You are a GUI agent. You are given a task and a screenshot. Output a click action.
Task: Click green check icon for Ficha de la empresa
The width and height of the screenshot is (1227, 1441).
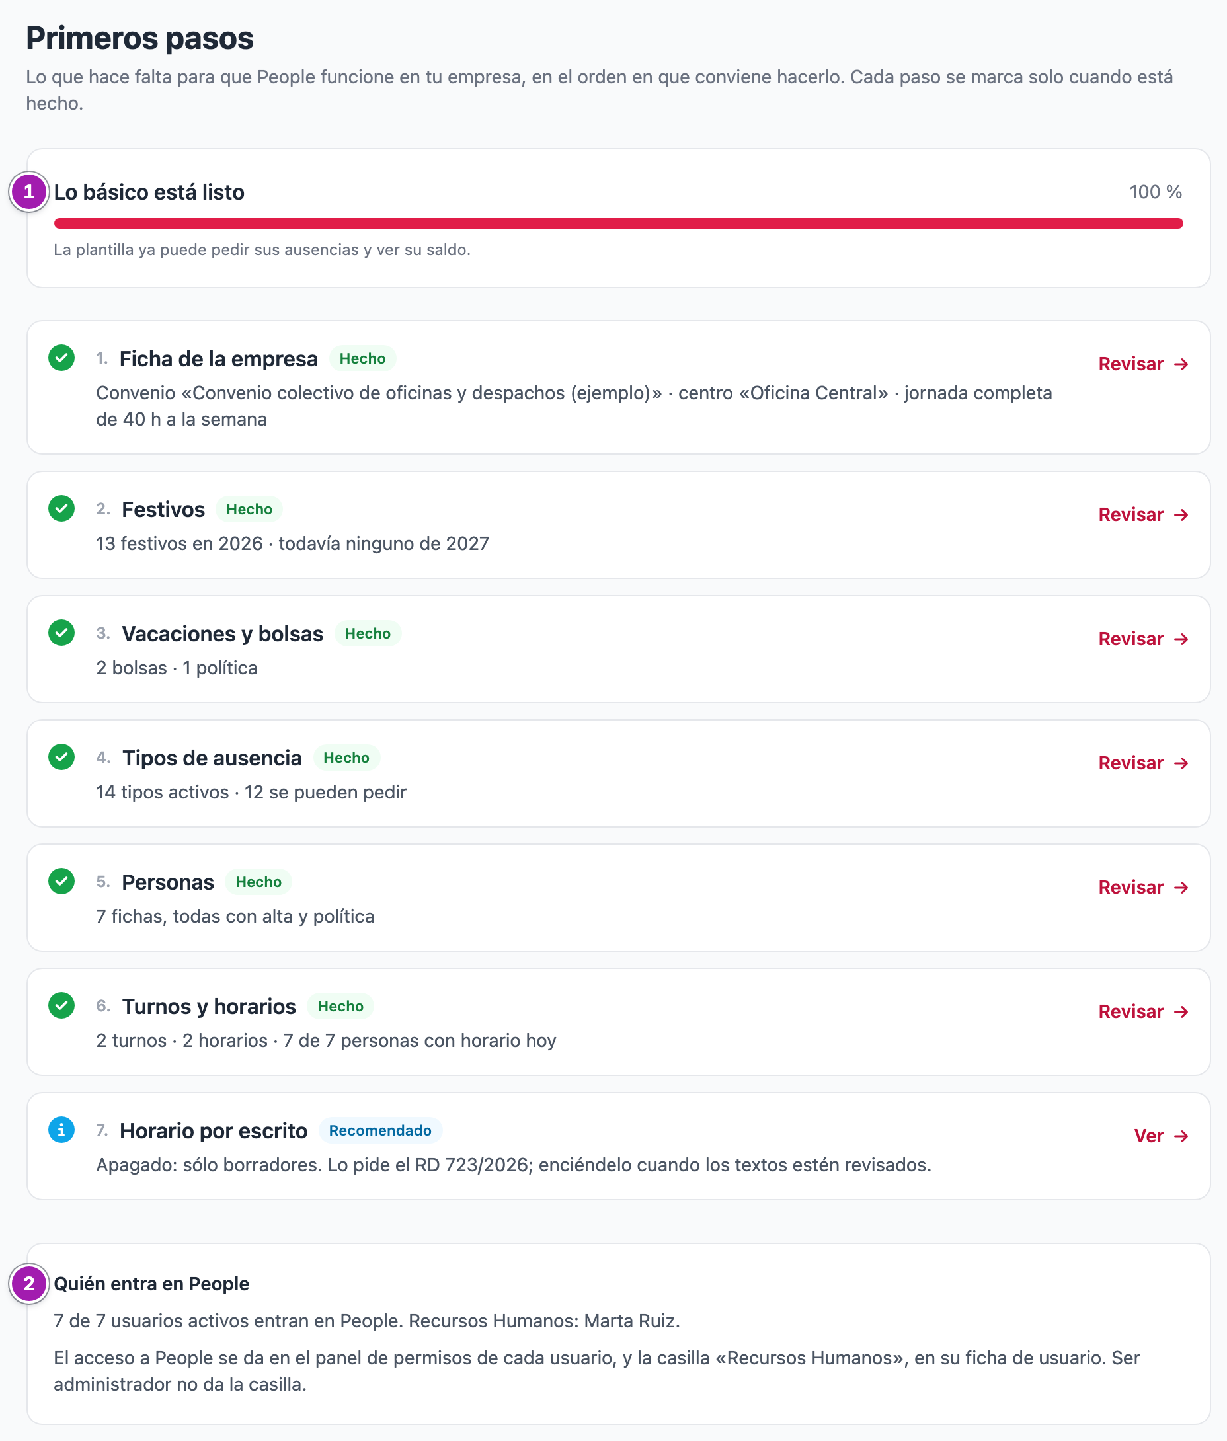(x=61, y=358)
